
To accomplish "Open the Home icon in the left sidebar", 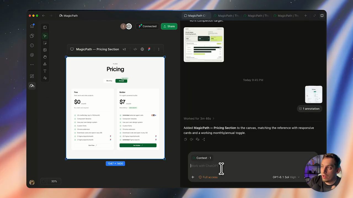I will click(x=32, y=26).
